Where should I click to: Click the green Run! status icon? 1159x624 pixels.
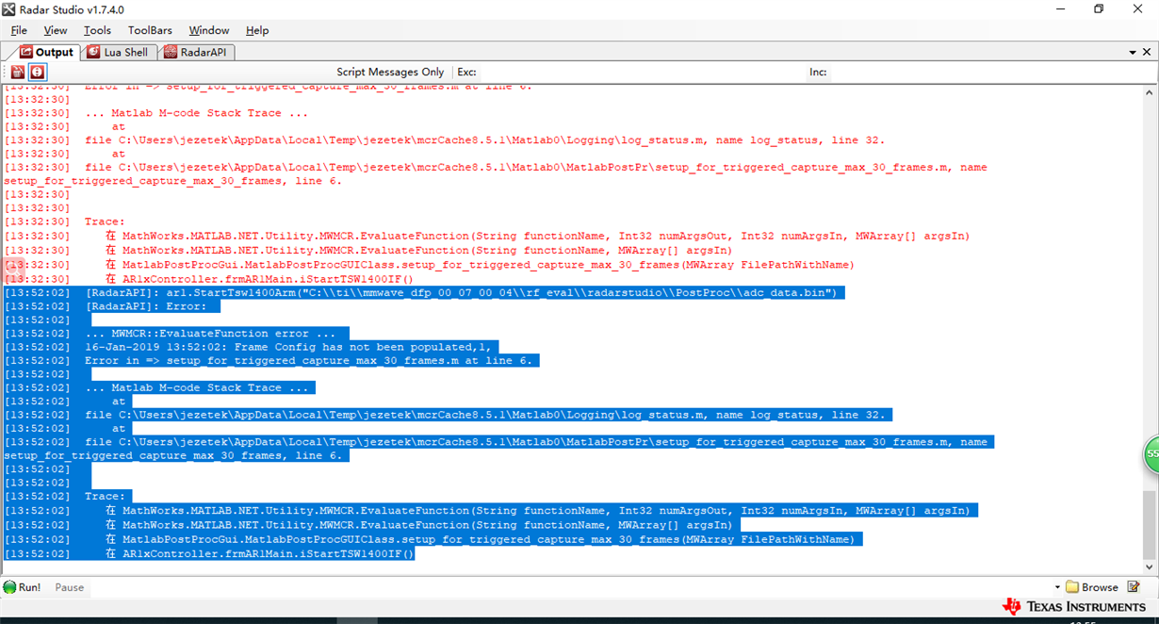point(9,587)
